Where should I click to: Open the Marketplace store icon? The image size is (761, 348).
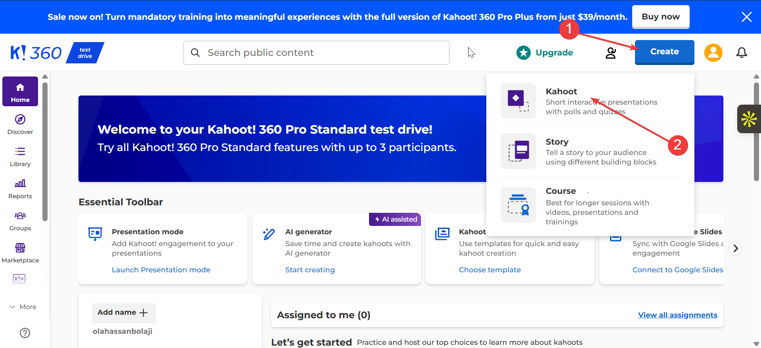click(x=20, y=248)
